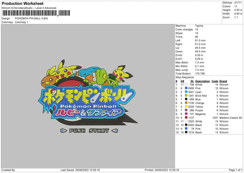The height and width of the screenshot is (173, 244).
Task: Click the 'Right:' measurement label
Action: [179, 44]
